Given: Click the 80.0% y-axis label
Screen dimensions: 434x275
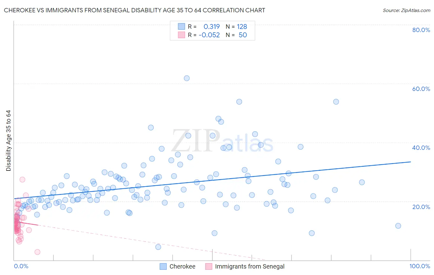Looking at the screenshot, I should point(421,30).
